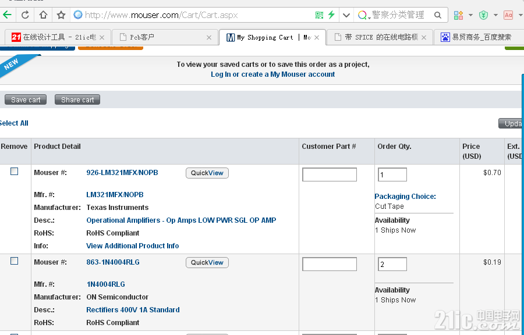The width and height of the screenshot is (524, 335).
Task: Click the red Ad blocker icon
Action: coord(508,15)
